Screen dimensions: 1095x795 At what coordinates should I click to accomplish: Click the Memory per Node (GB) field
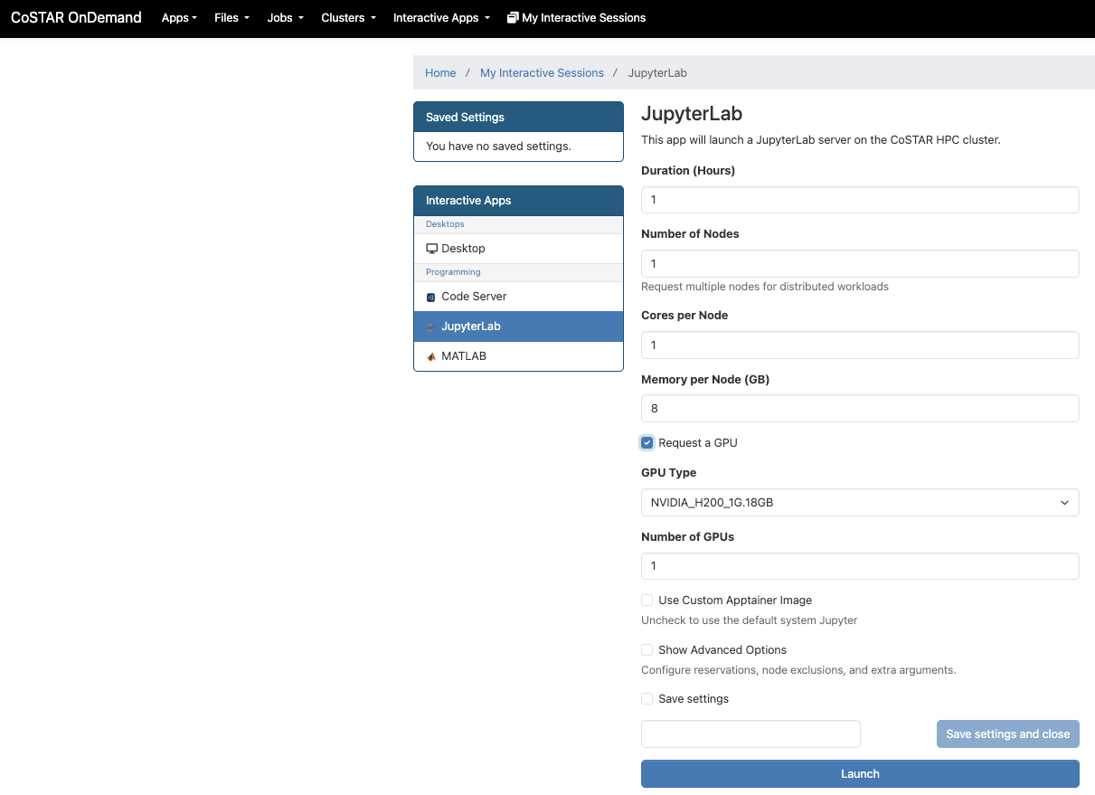tap(860, 409)
